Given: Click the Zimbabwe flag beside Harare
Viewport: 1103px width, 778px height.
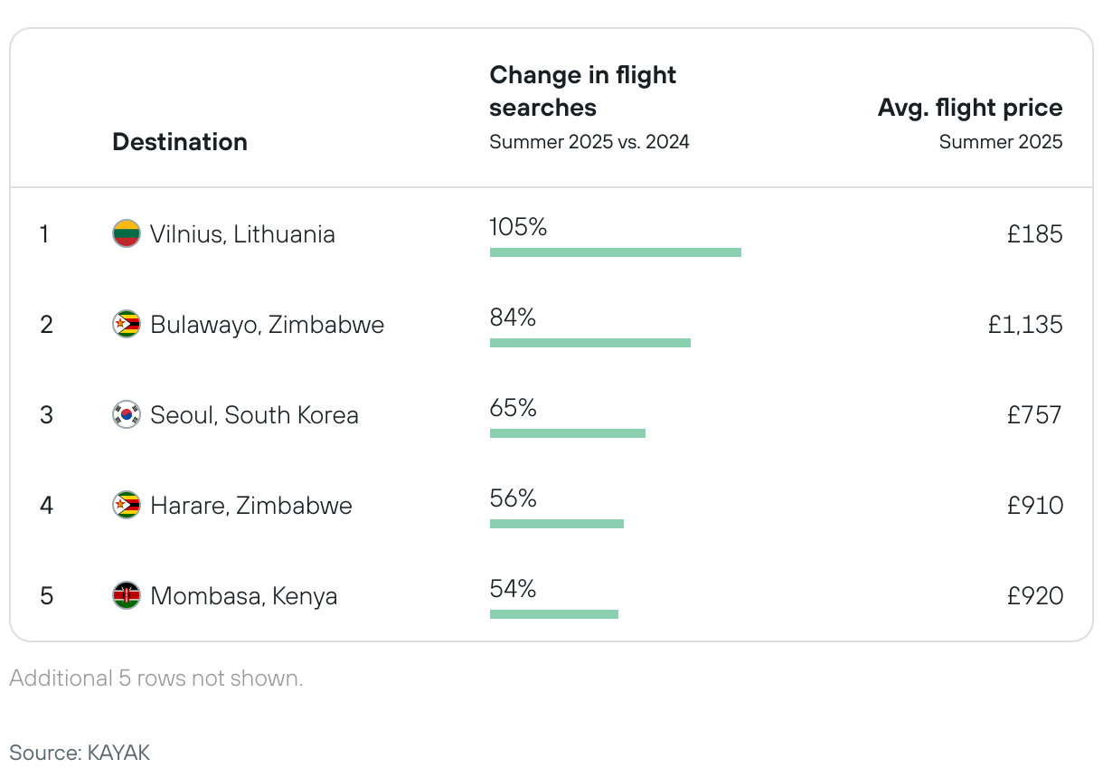Looking at the screenshot, I should point(126,505).
